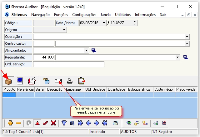Click the Descrição column header
200x137 pixels.
coord(55,89)
